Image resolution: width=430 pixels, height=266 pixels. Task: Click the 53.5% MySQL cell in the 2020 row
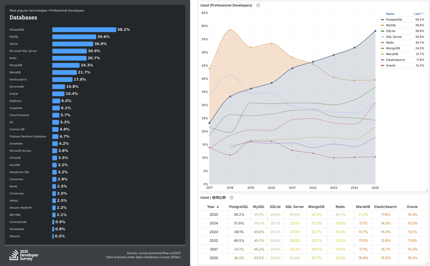pyautogui.click(x=259, y=258)
